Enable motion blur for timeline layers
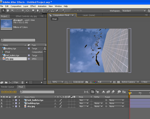The height and width of the screenshot is (119, 150). point(113,92)
